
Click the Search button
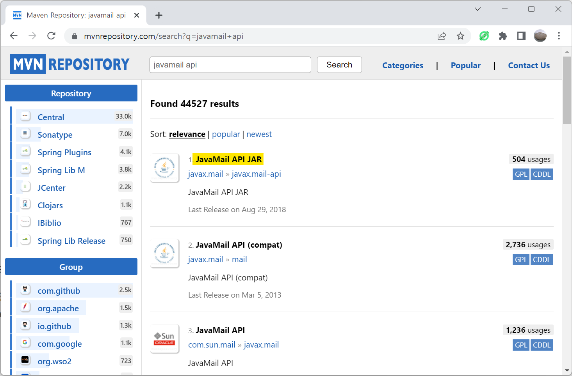click(339, 65)
